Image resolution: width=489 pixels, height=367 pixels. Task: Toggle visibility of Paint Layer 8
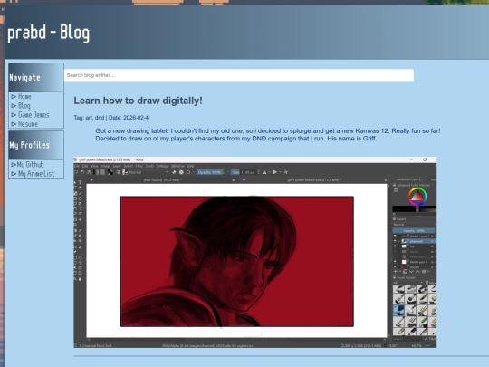395,262
